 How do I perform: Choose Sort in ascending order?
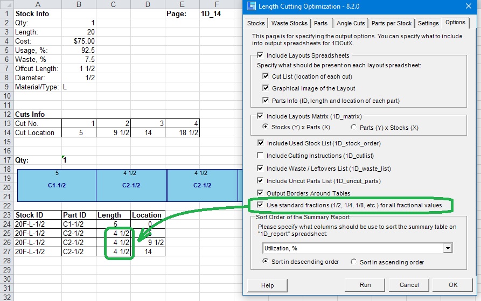(354, 262)
